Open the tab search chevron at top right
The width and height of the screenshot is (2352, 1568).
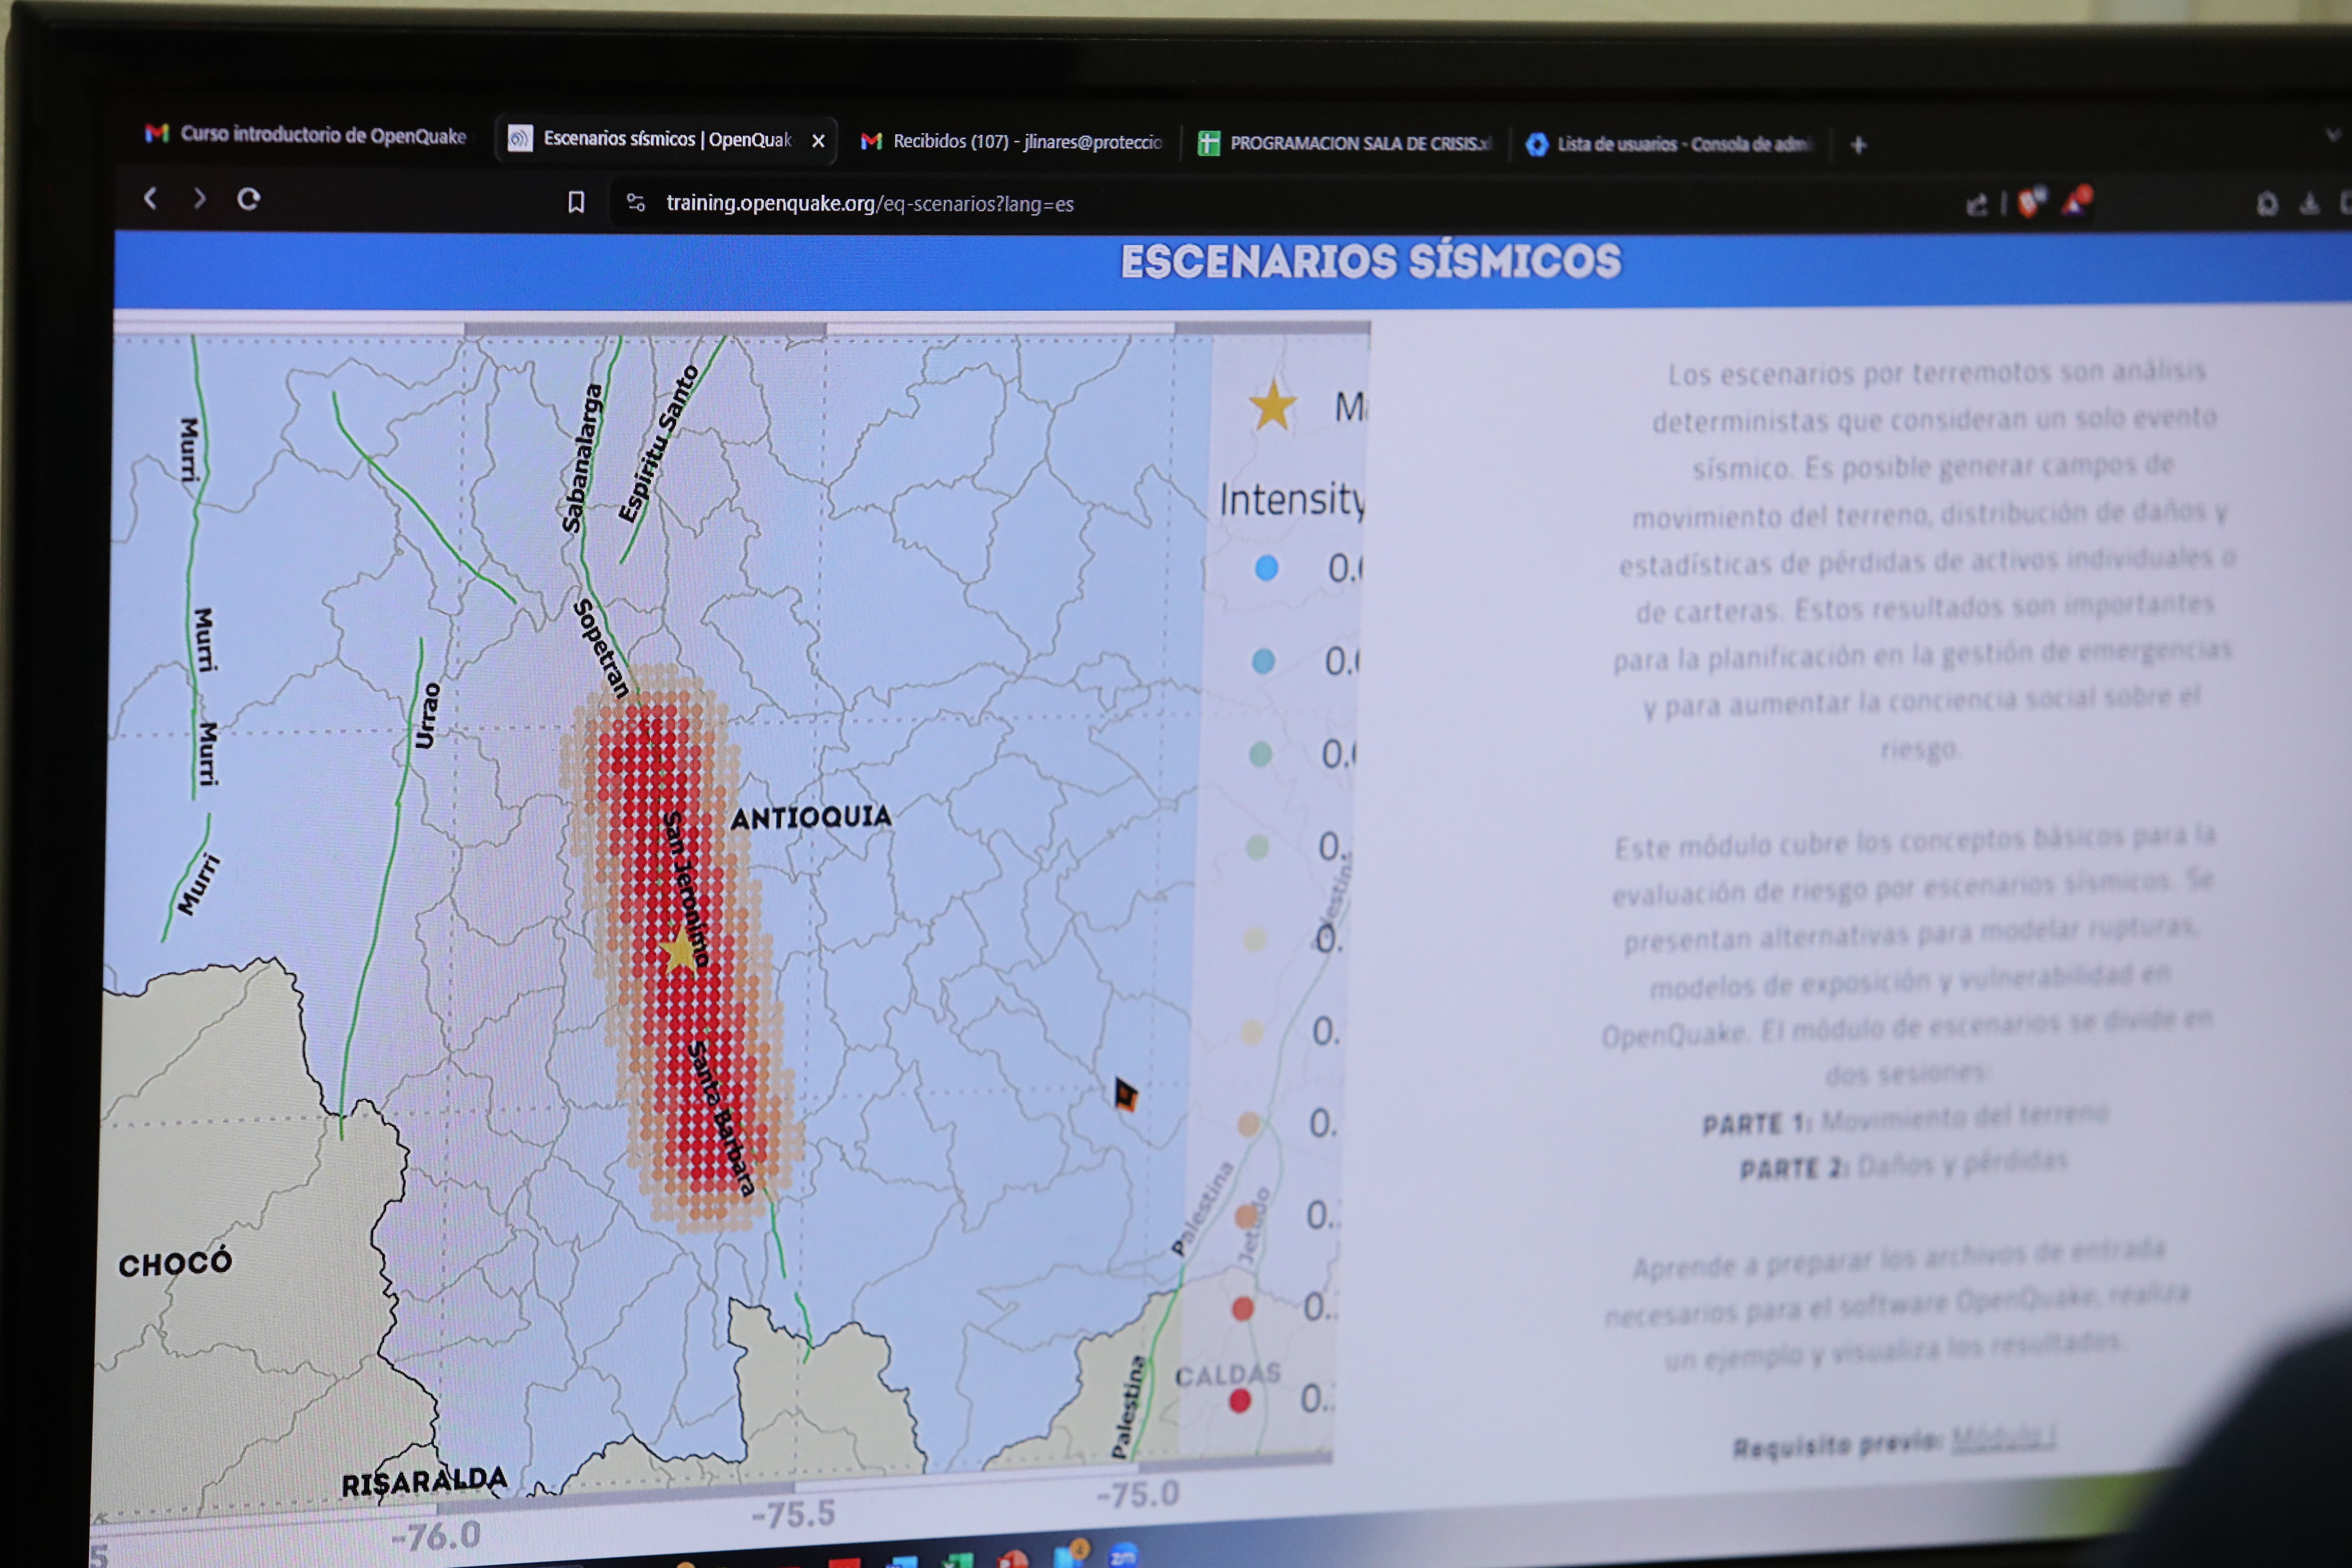point(2334,134)
